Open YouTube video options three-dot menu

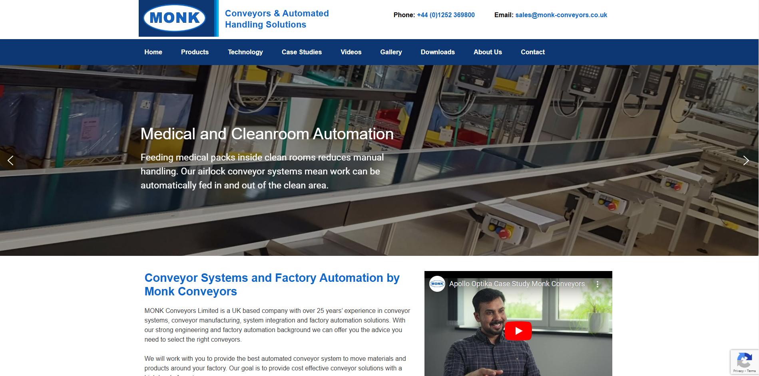[x=597, y=284]
